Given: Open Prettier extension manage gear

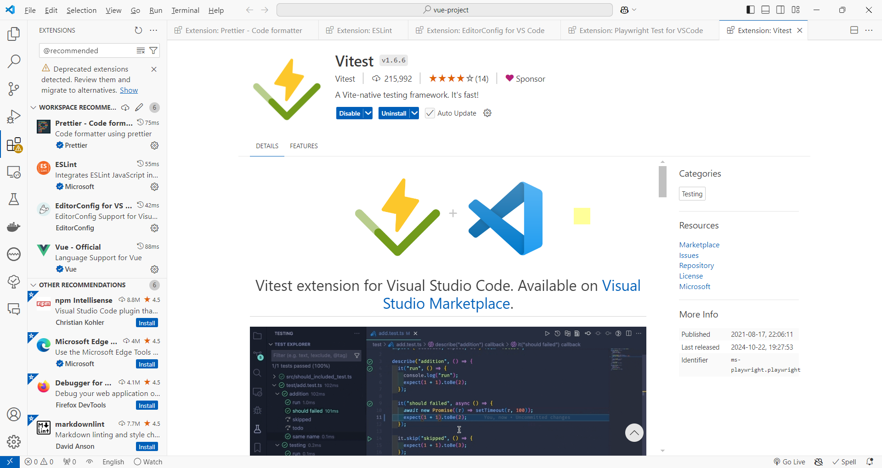Looking at the screenshot, I should 154,145.
